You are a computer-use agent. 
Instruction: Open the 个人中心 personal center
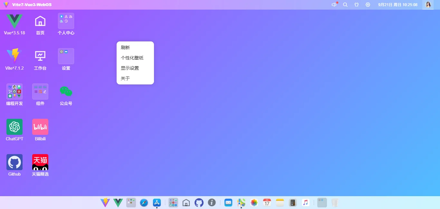click(66, 21)
